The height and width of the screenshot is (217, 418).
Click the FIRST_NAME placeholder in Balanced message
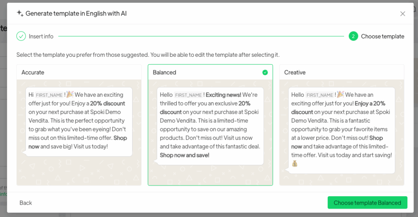[188, 95]
